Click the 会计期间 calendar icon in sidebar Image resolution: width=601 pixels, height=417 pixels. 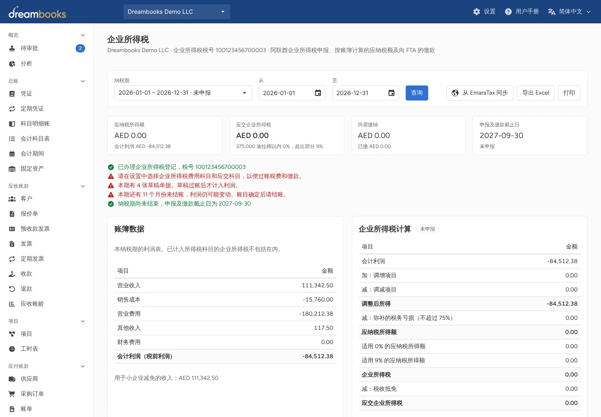[x=12, y=154]
